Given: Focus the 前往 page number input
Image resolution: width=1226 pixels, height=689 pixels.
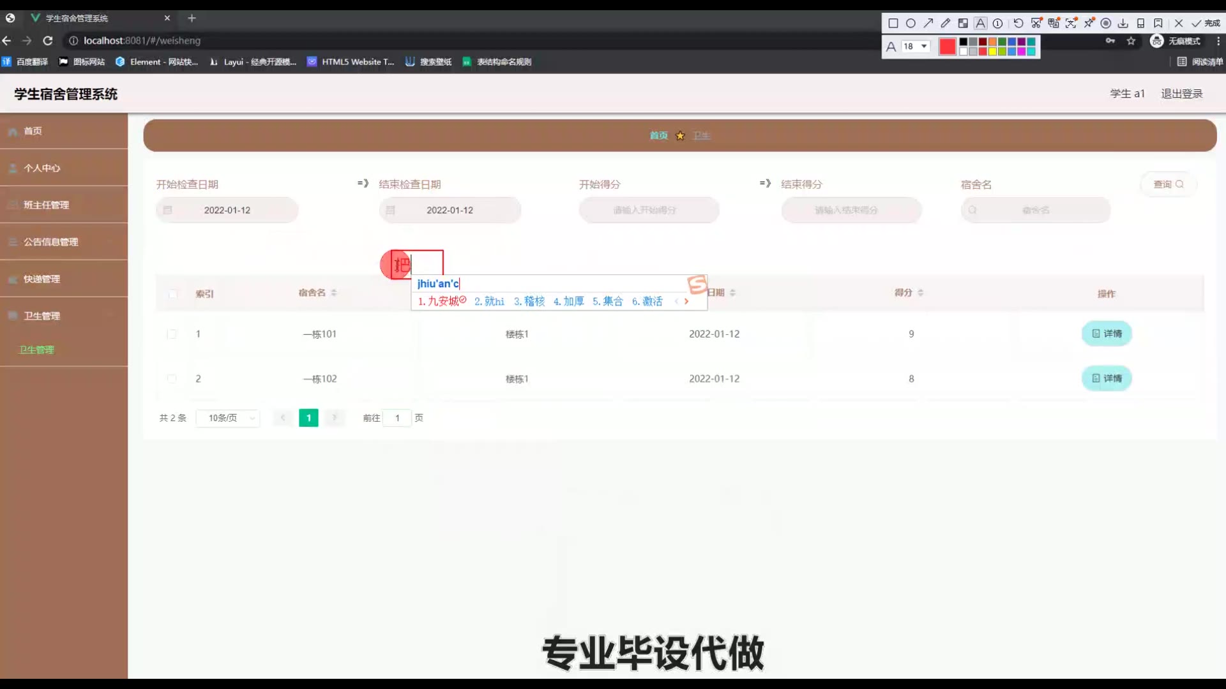Looking at the screenshot, I should (x=397, y=418).
